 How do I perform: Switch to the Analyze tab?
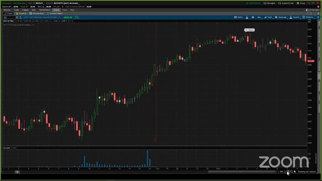click(25, 10)
